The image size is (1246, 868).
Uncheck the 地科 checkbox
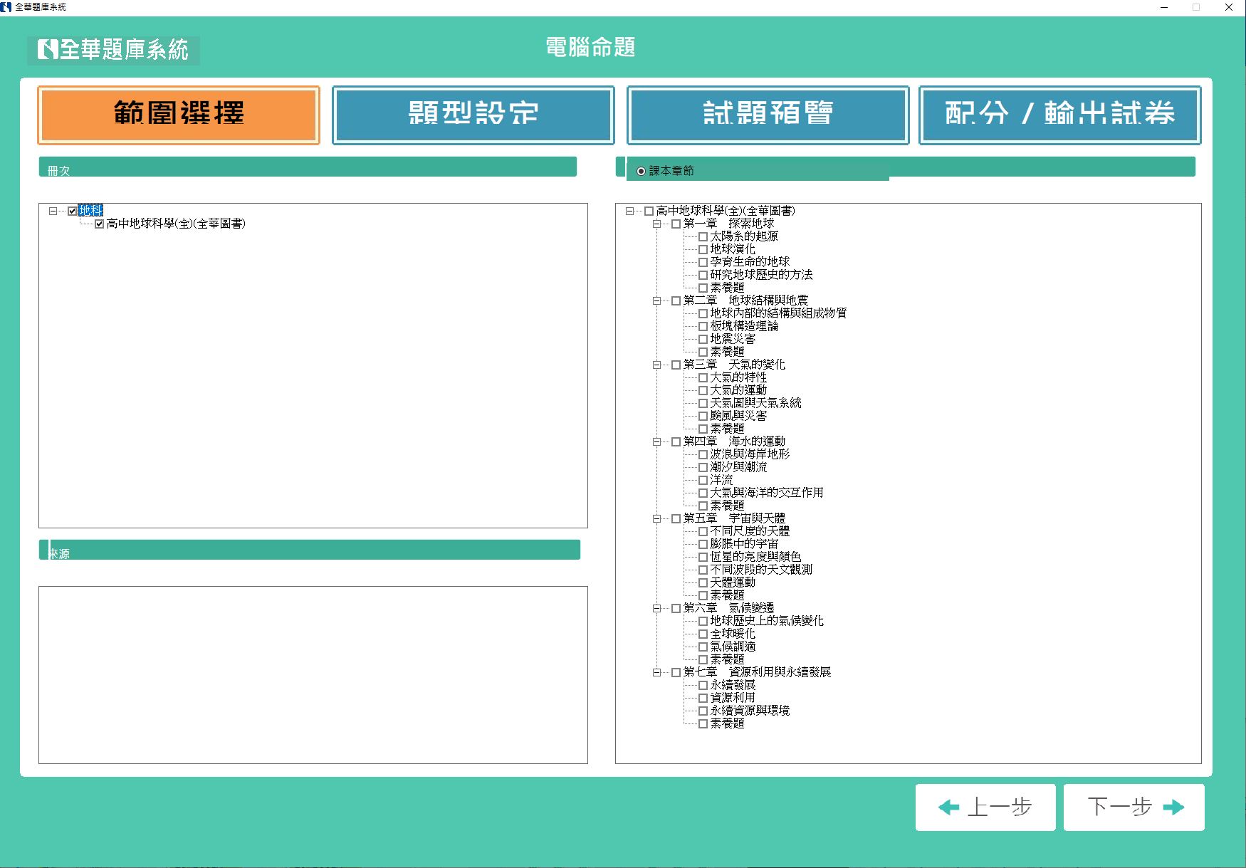[72, 211]
